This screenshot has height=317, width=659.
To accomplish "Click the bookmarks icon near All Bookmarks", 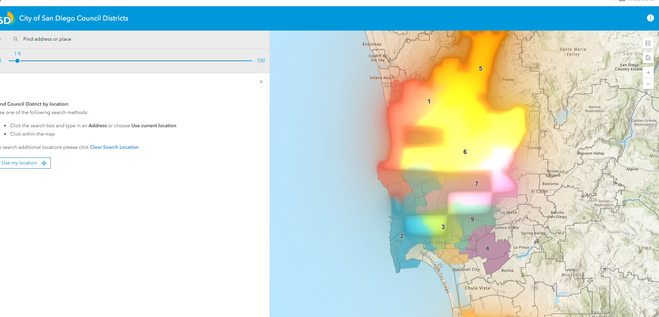I will tap(622, 1).
